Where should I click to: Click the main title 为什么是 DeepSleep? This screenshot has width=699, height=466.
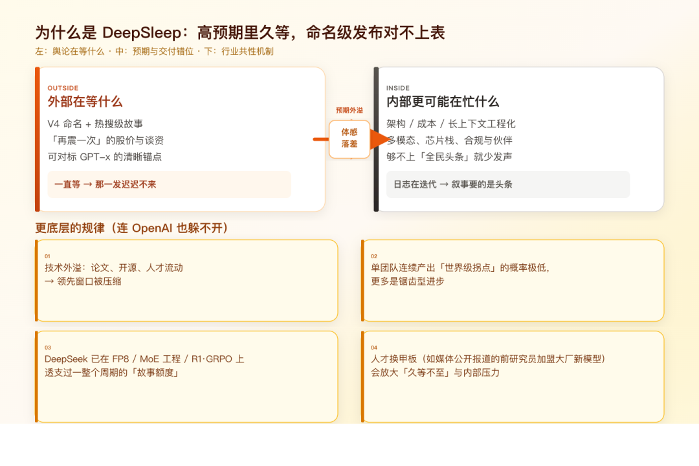click(x=239, y=33)
